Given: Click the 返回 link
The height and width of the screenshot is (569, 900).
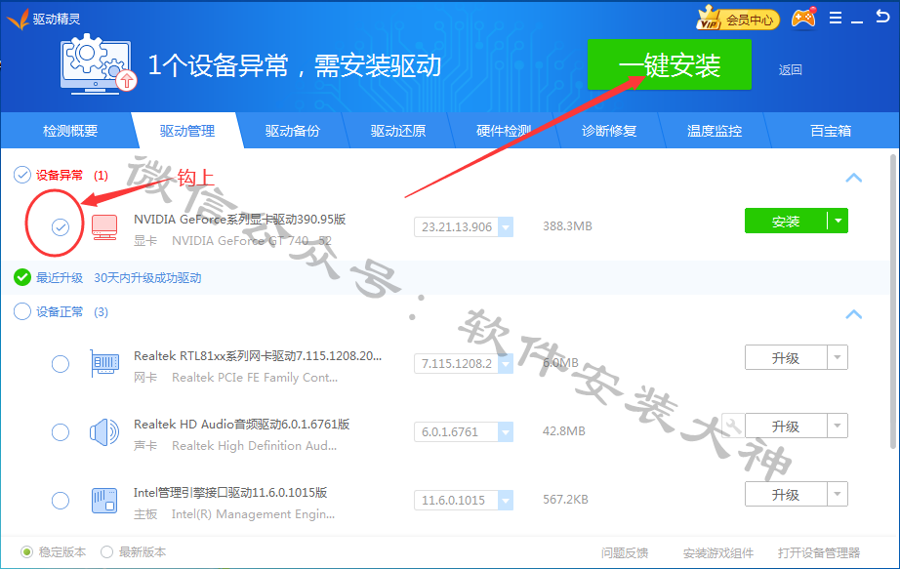Looking at the screenshot, I should pyautogui.click(x=791, y=70).
